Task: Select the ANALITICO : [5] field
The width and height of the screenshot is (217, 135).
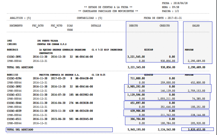Action: (20, 18)
